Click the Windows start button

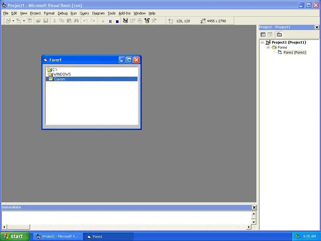[x=15, y=236]
